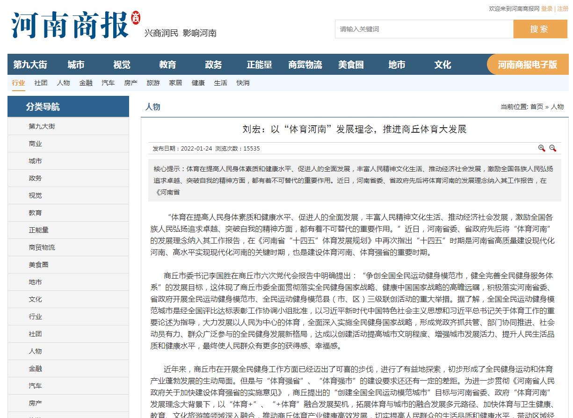The image size is (573, 418).
Task: Open 商贸物流 in main navigation bar
Action: (x=305, y=65)
